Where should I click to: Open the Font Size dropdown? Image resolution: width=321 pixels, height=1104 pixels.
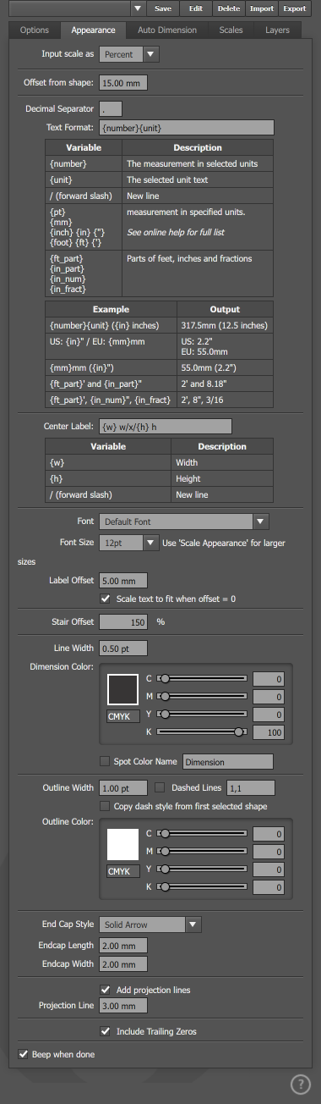tap(129, 543)
